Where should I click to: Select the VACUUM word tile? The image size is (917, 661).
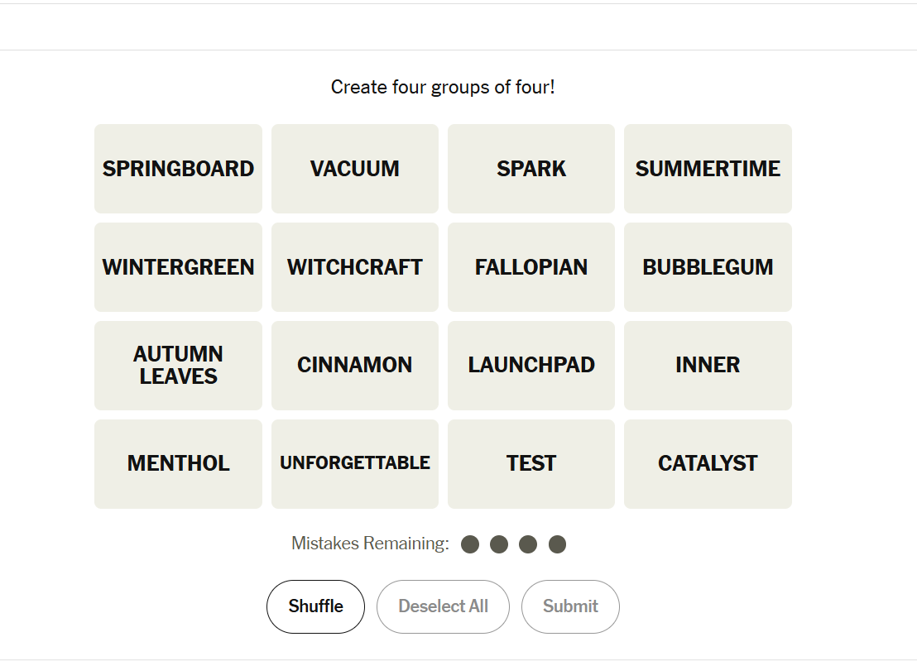[354, 169]
